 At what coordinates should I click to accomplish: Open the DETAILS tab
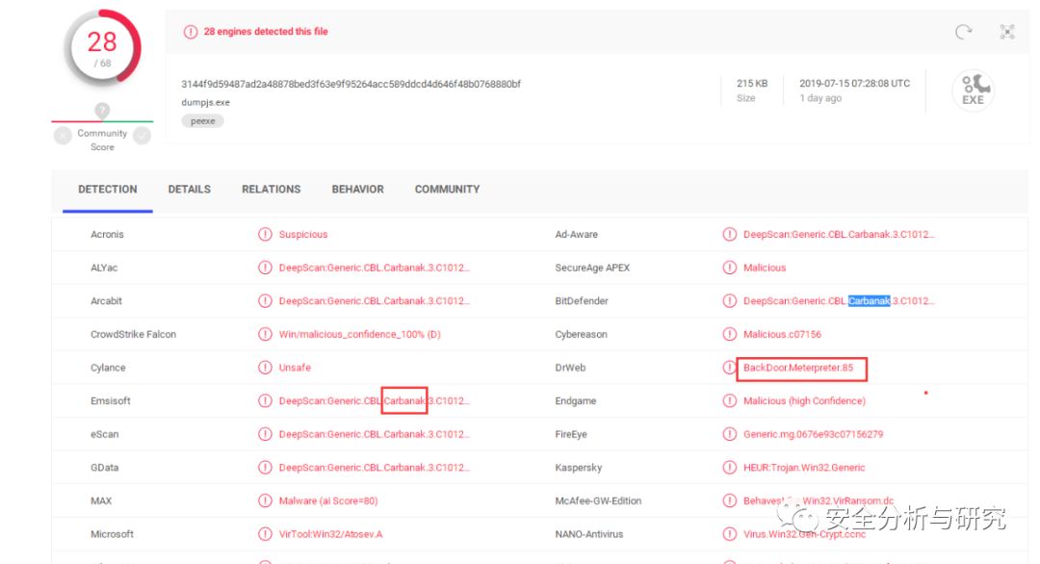pos(189,190)
